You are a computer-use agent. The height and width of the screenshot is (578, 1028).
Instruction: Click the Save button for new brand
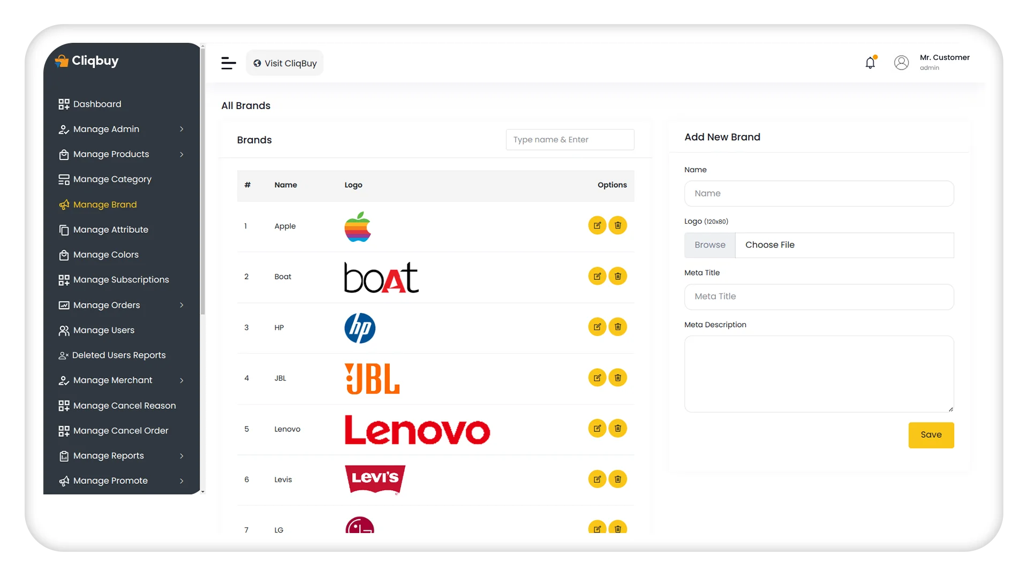[931, 435]
